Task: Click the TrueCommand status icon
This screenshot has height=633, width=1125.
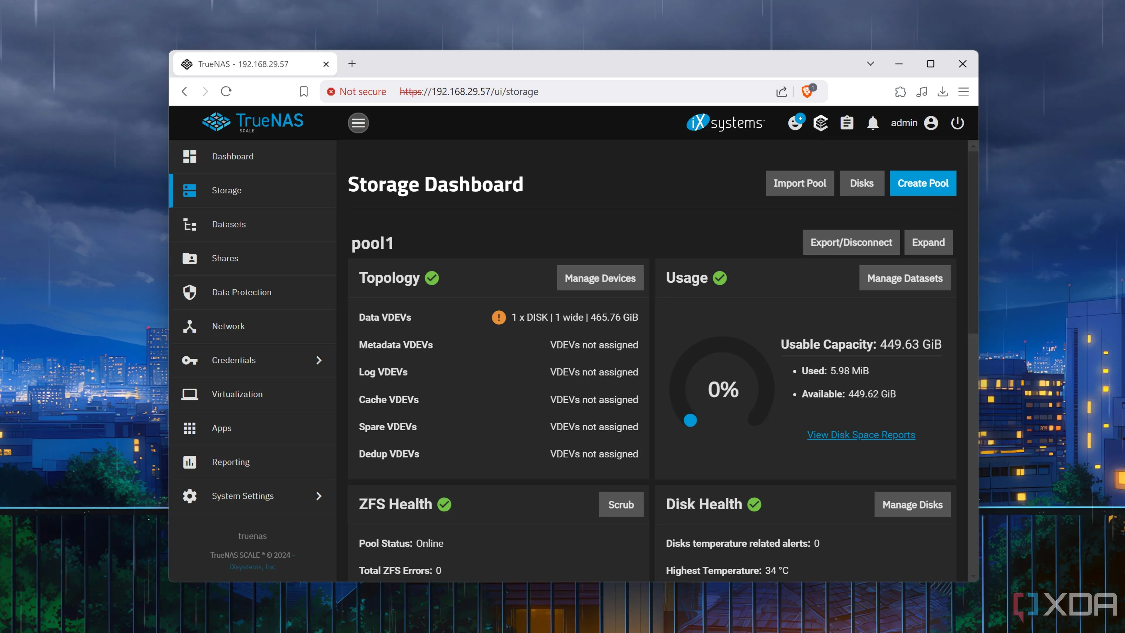Action: [x=821, y=123]
